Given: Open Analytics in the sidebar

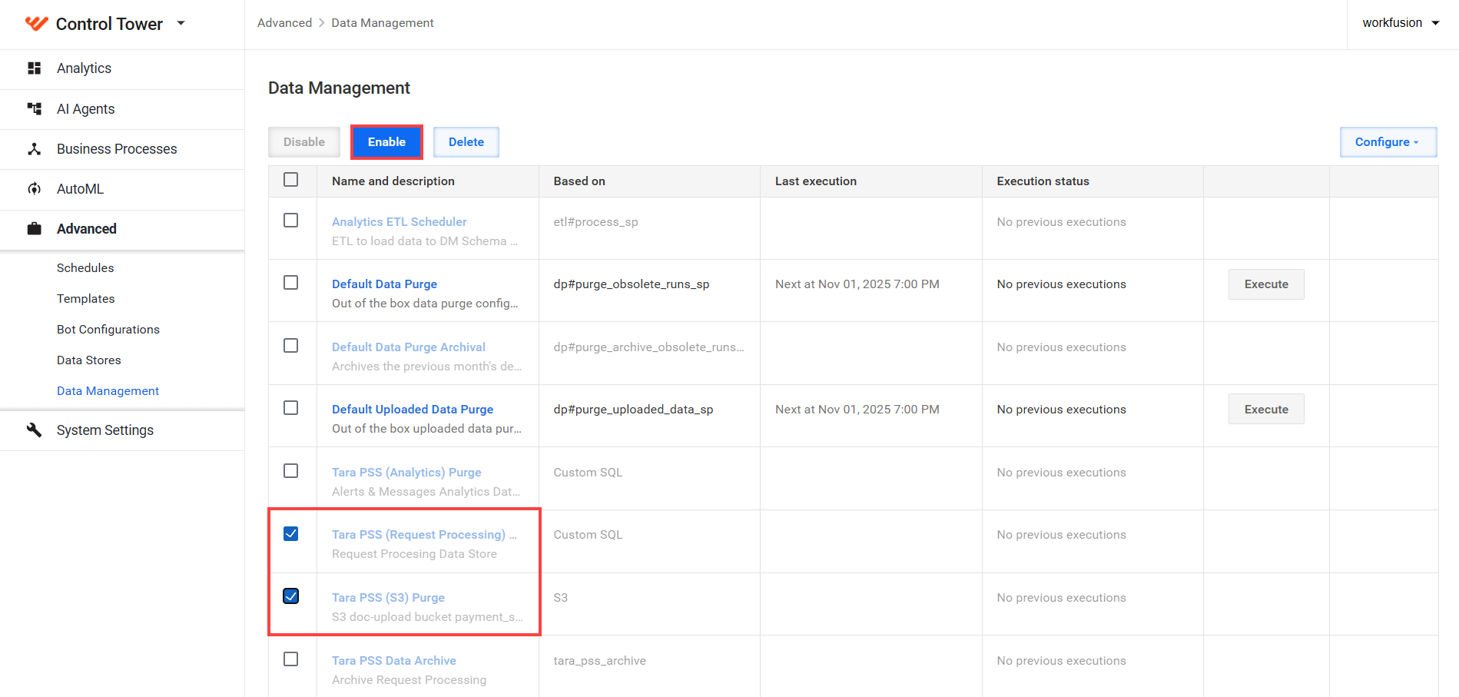Looking at the screenshot, I should click(84, 68).
